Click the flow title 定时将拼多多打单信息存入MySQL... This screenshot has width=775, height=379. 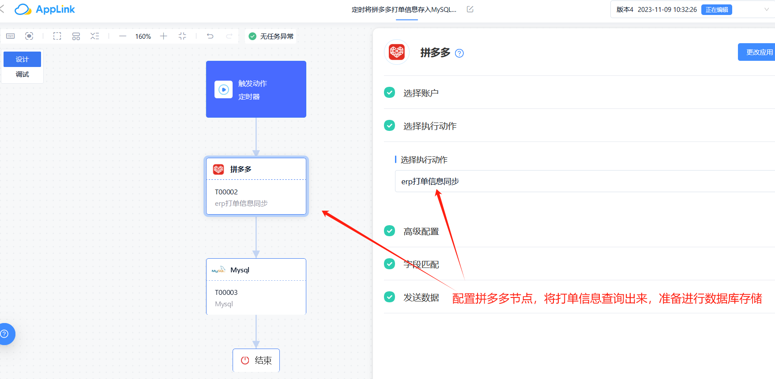[404, 9]
